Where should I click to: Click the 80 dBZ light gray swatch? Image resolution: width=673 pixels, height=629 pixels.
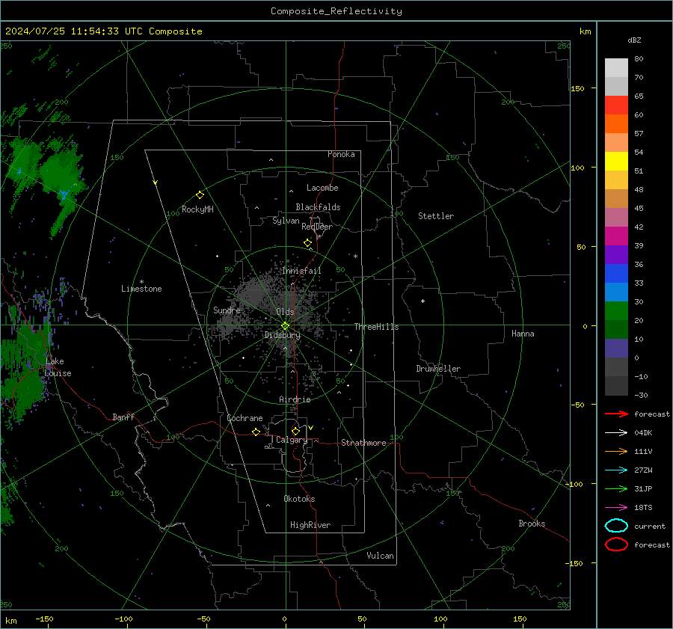616,67
